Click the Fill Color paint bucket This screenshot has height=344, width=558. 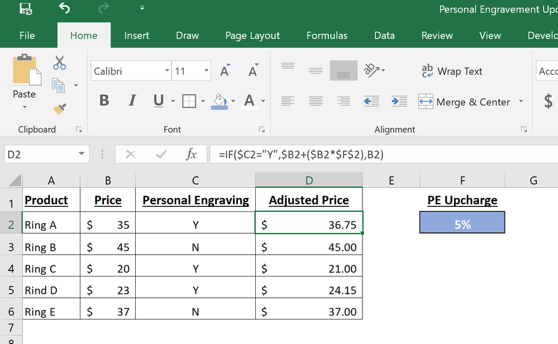[x=220, y=101]
